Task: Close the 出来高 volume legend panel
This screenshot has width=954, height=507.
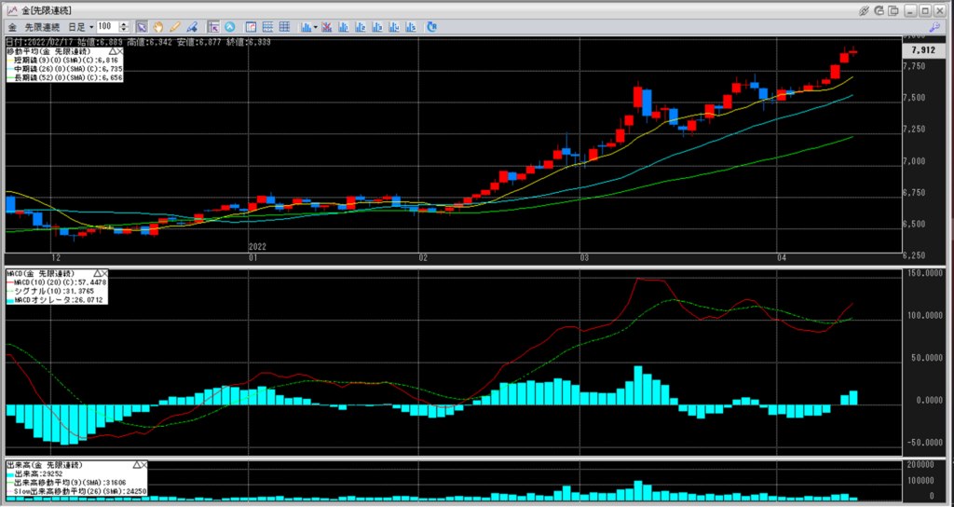Action: pos(143,464)
